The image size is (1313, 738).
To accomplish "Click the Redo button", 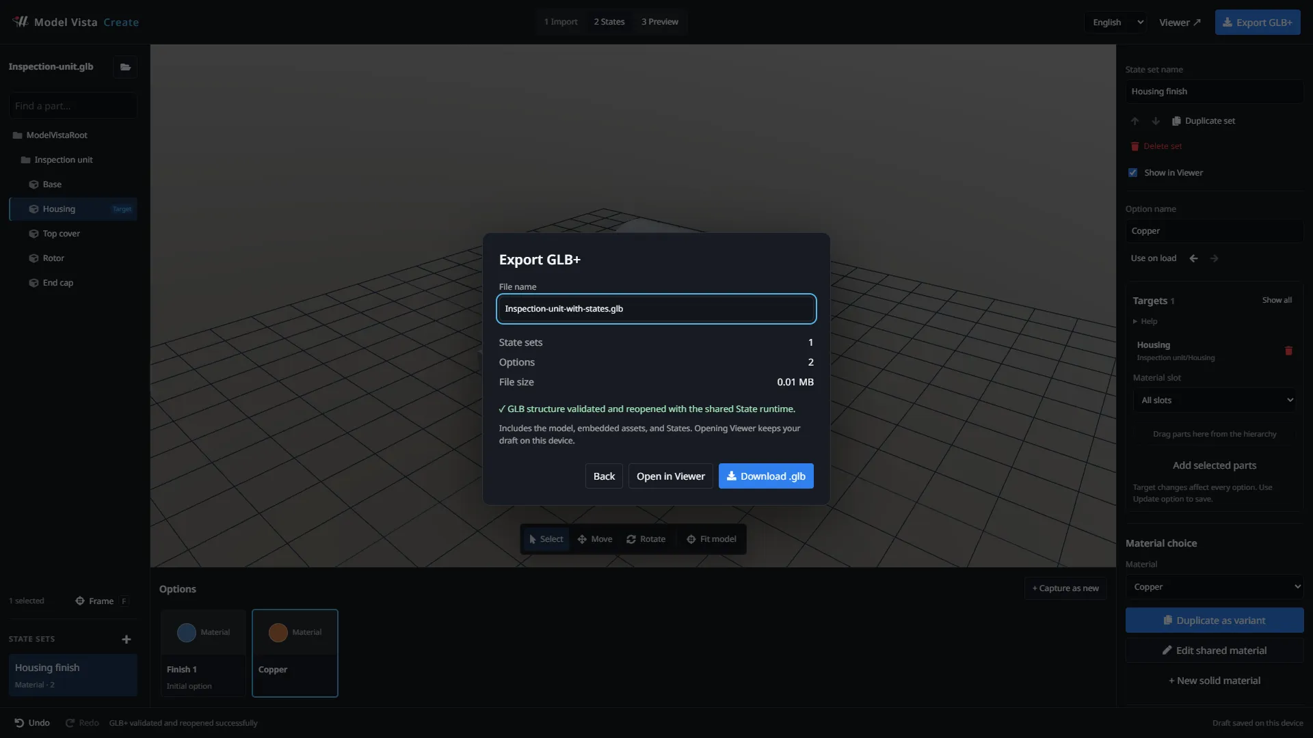I will tap(82, 723).
